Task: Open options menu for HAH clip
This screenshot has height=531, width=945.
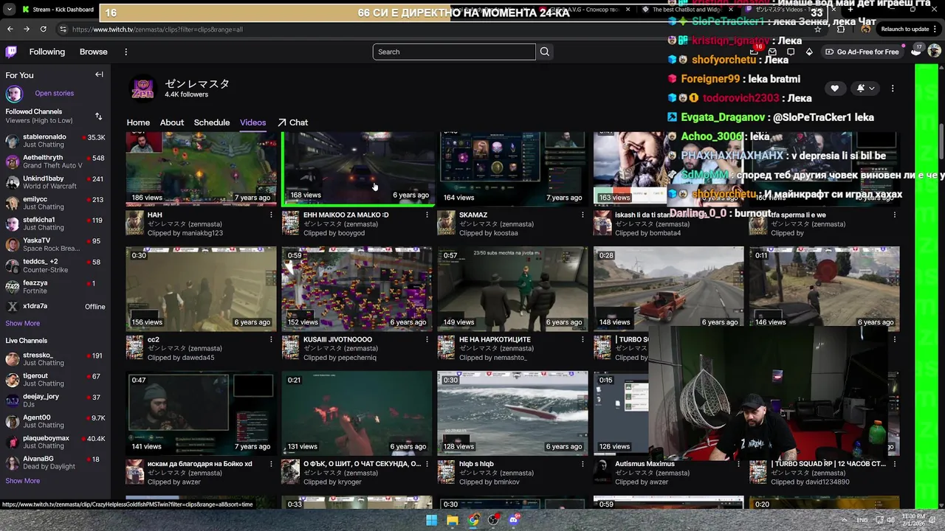Action: [271, 215]
